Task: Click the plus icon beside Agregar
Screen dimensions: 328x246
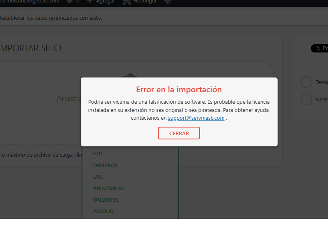Action: point(90,2)
